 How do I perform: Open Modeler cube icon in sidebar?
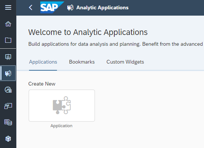[x=8, y=139]
